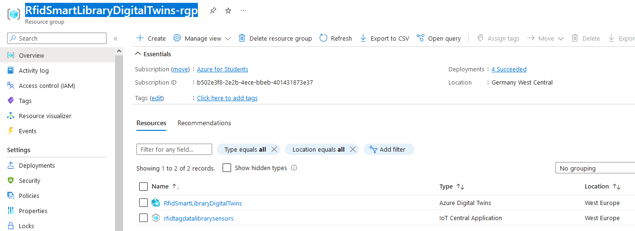Click the Locks padlock icon

click(10, 226)
